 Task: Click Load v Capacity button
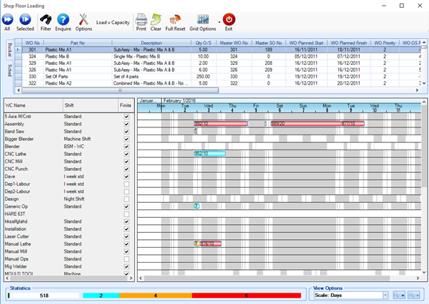111,23
